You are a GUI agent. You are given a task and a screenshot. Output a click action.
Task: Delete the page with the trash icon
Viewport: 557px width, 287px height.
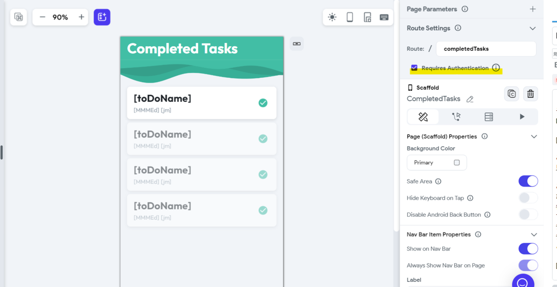tap(531, 94)
